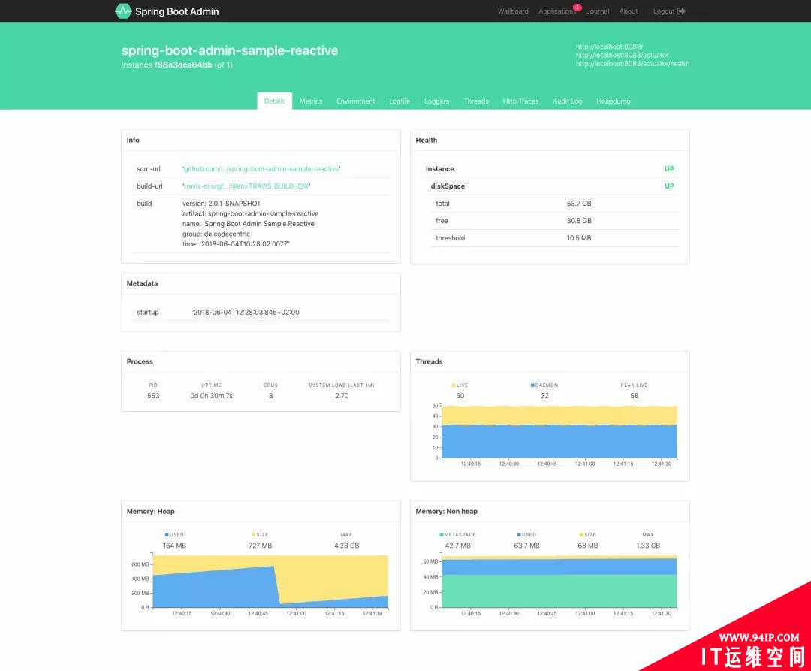The image size is (811, 671).
Task: Open the Threads tab
Action: click(476, 101)
